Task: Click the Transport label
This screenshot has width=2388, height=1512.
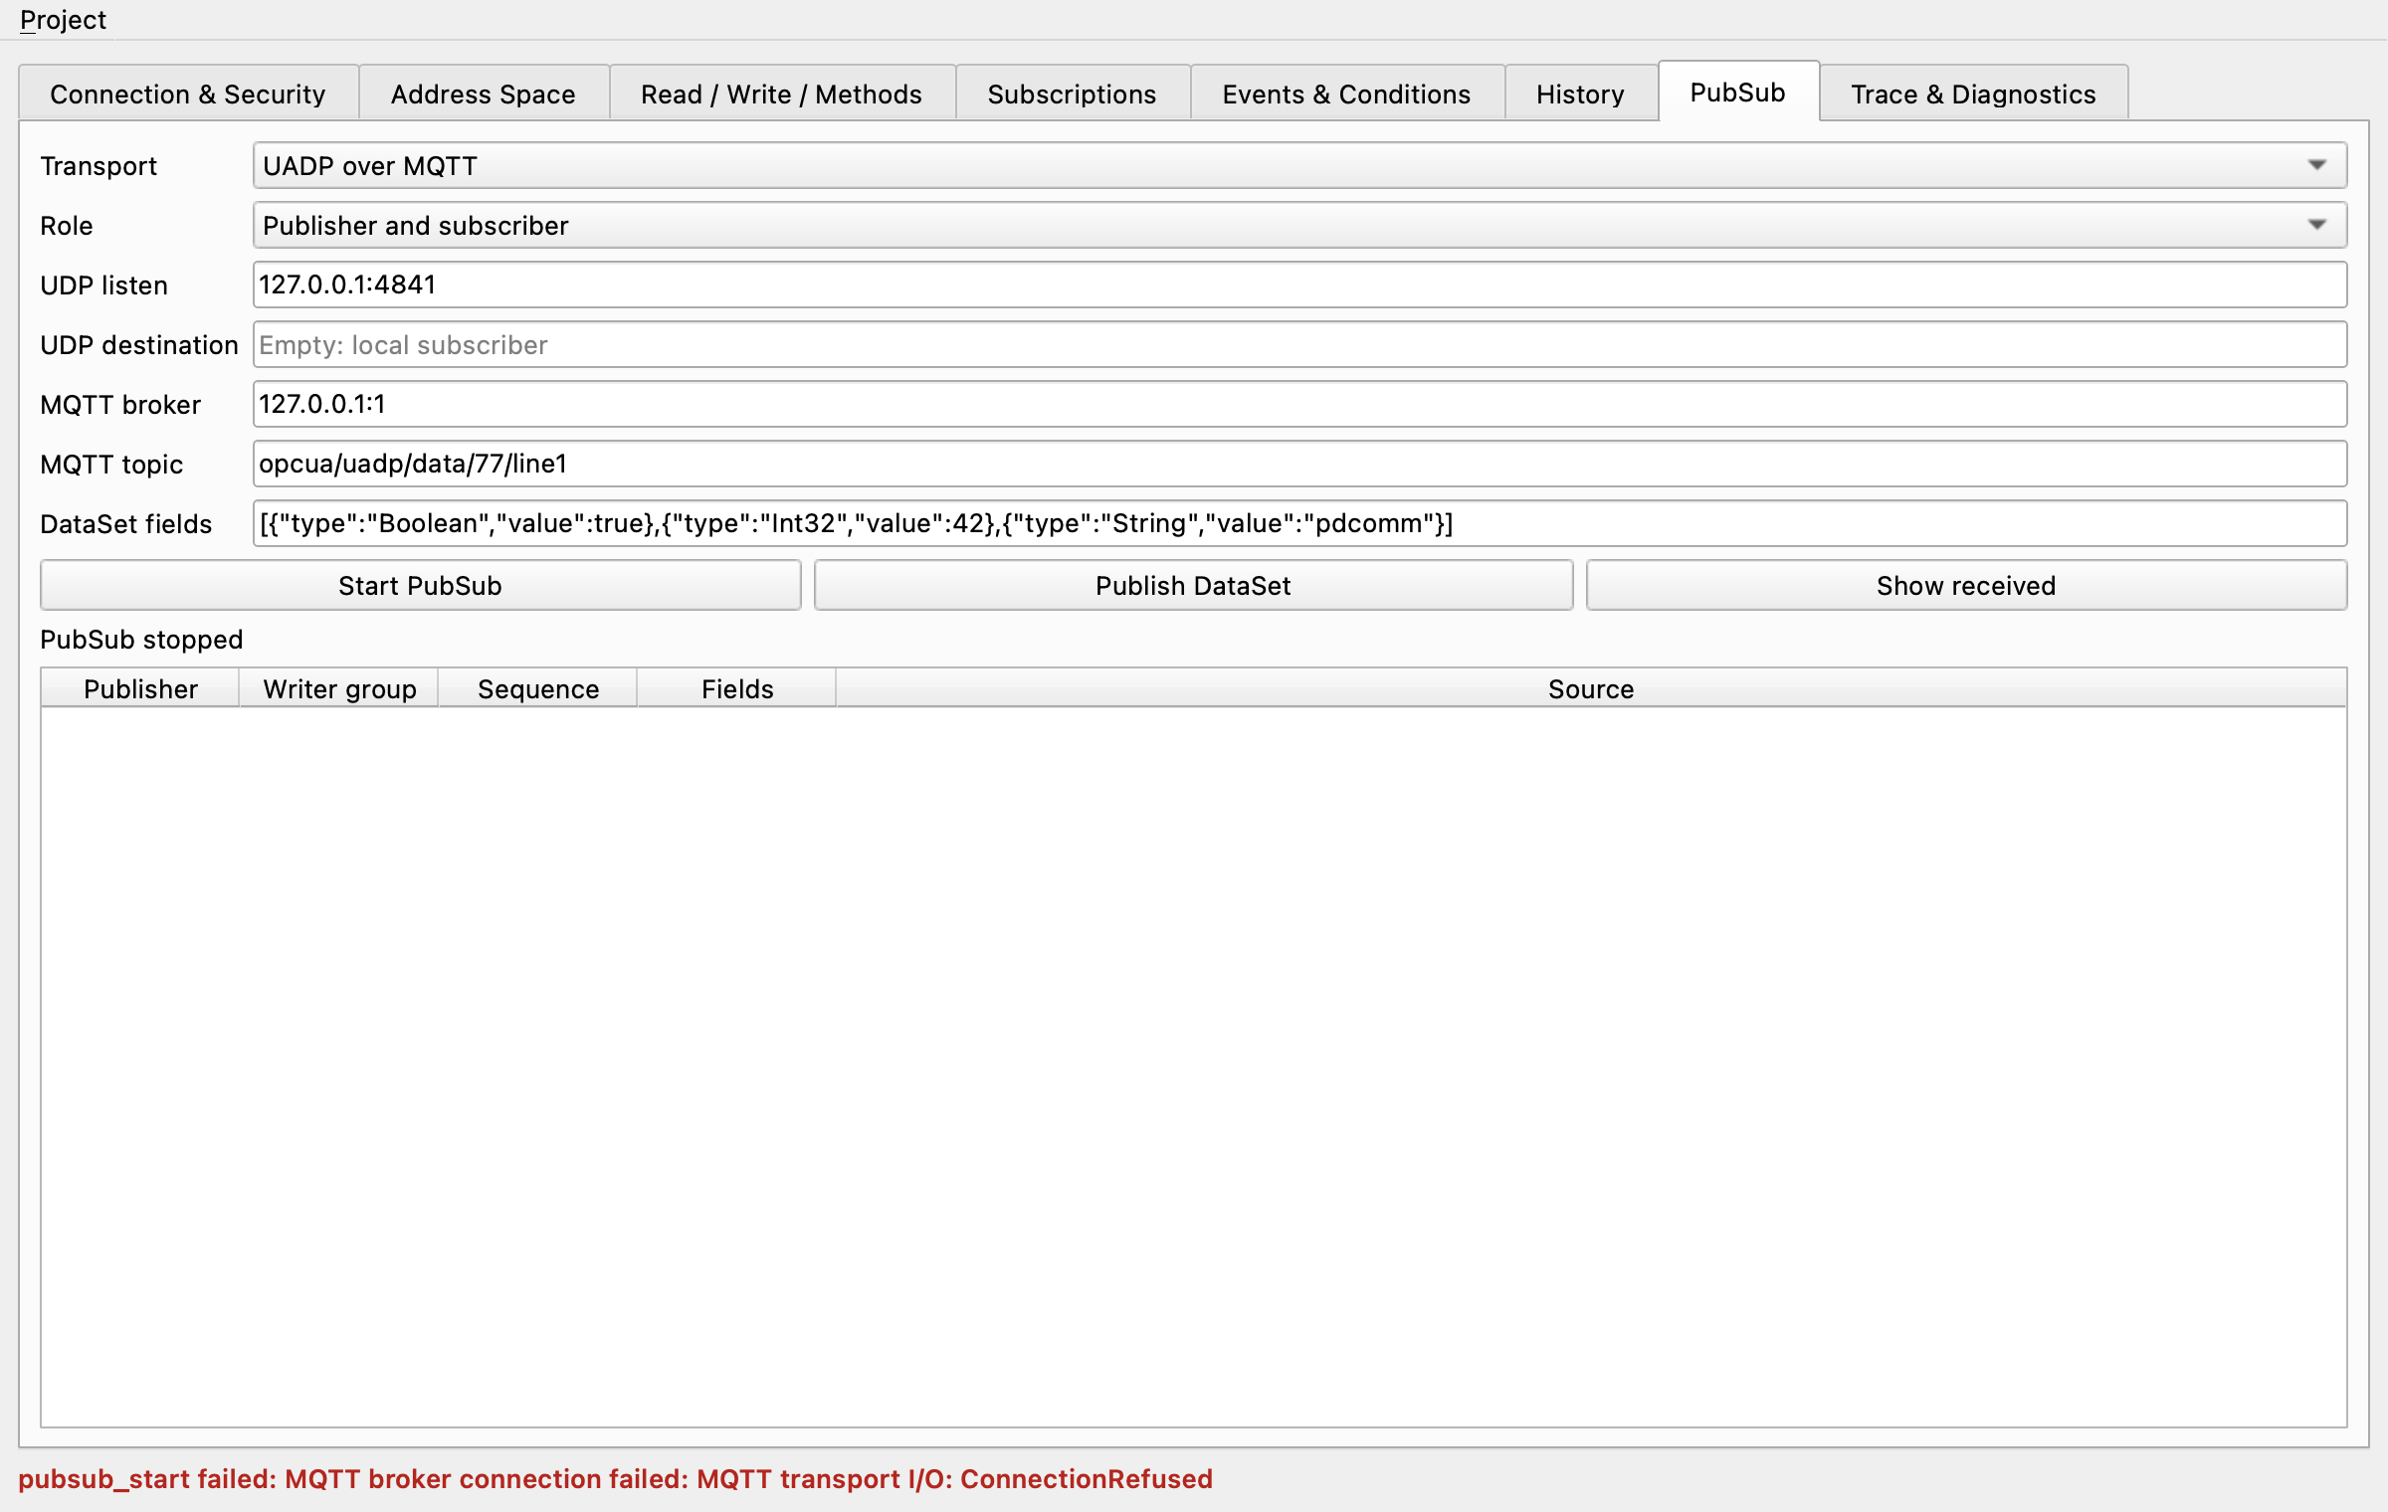Action: 99,166
